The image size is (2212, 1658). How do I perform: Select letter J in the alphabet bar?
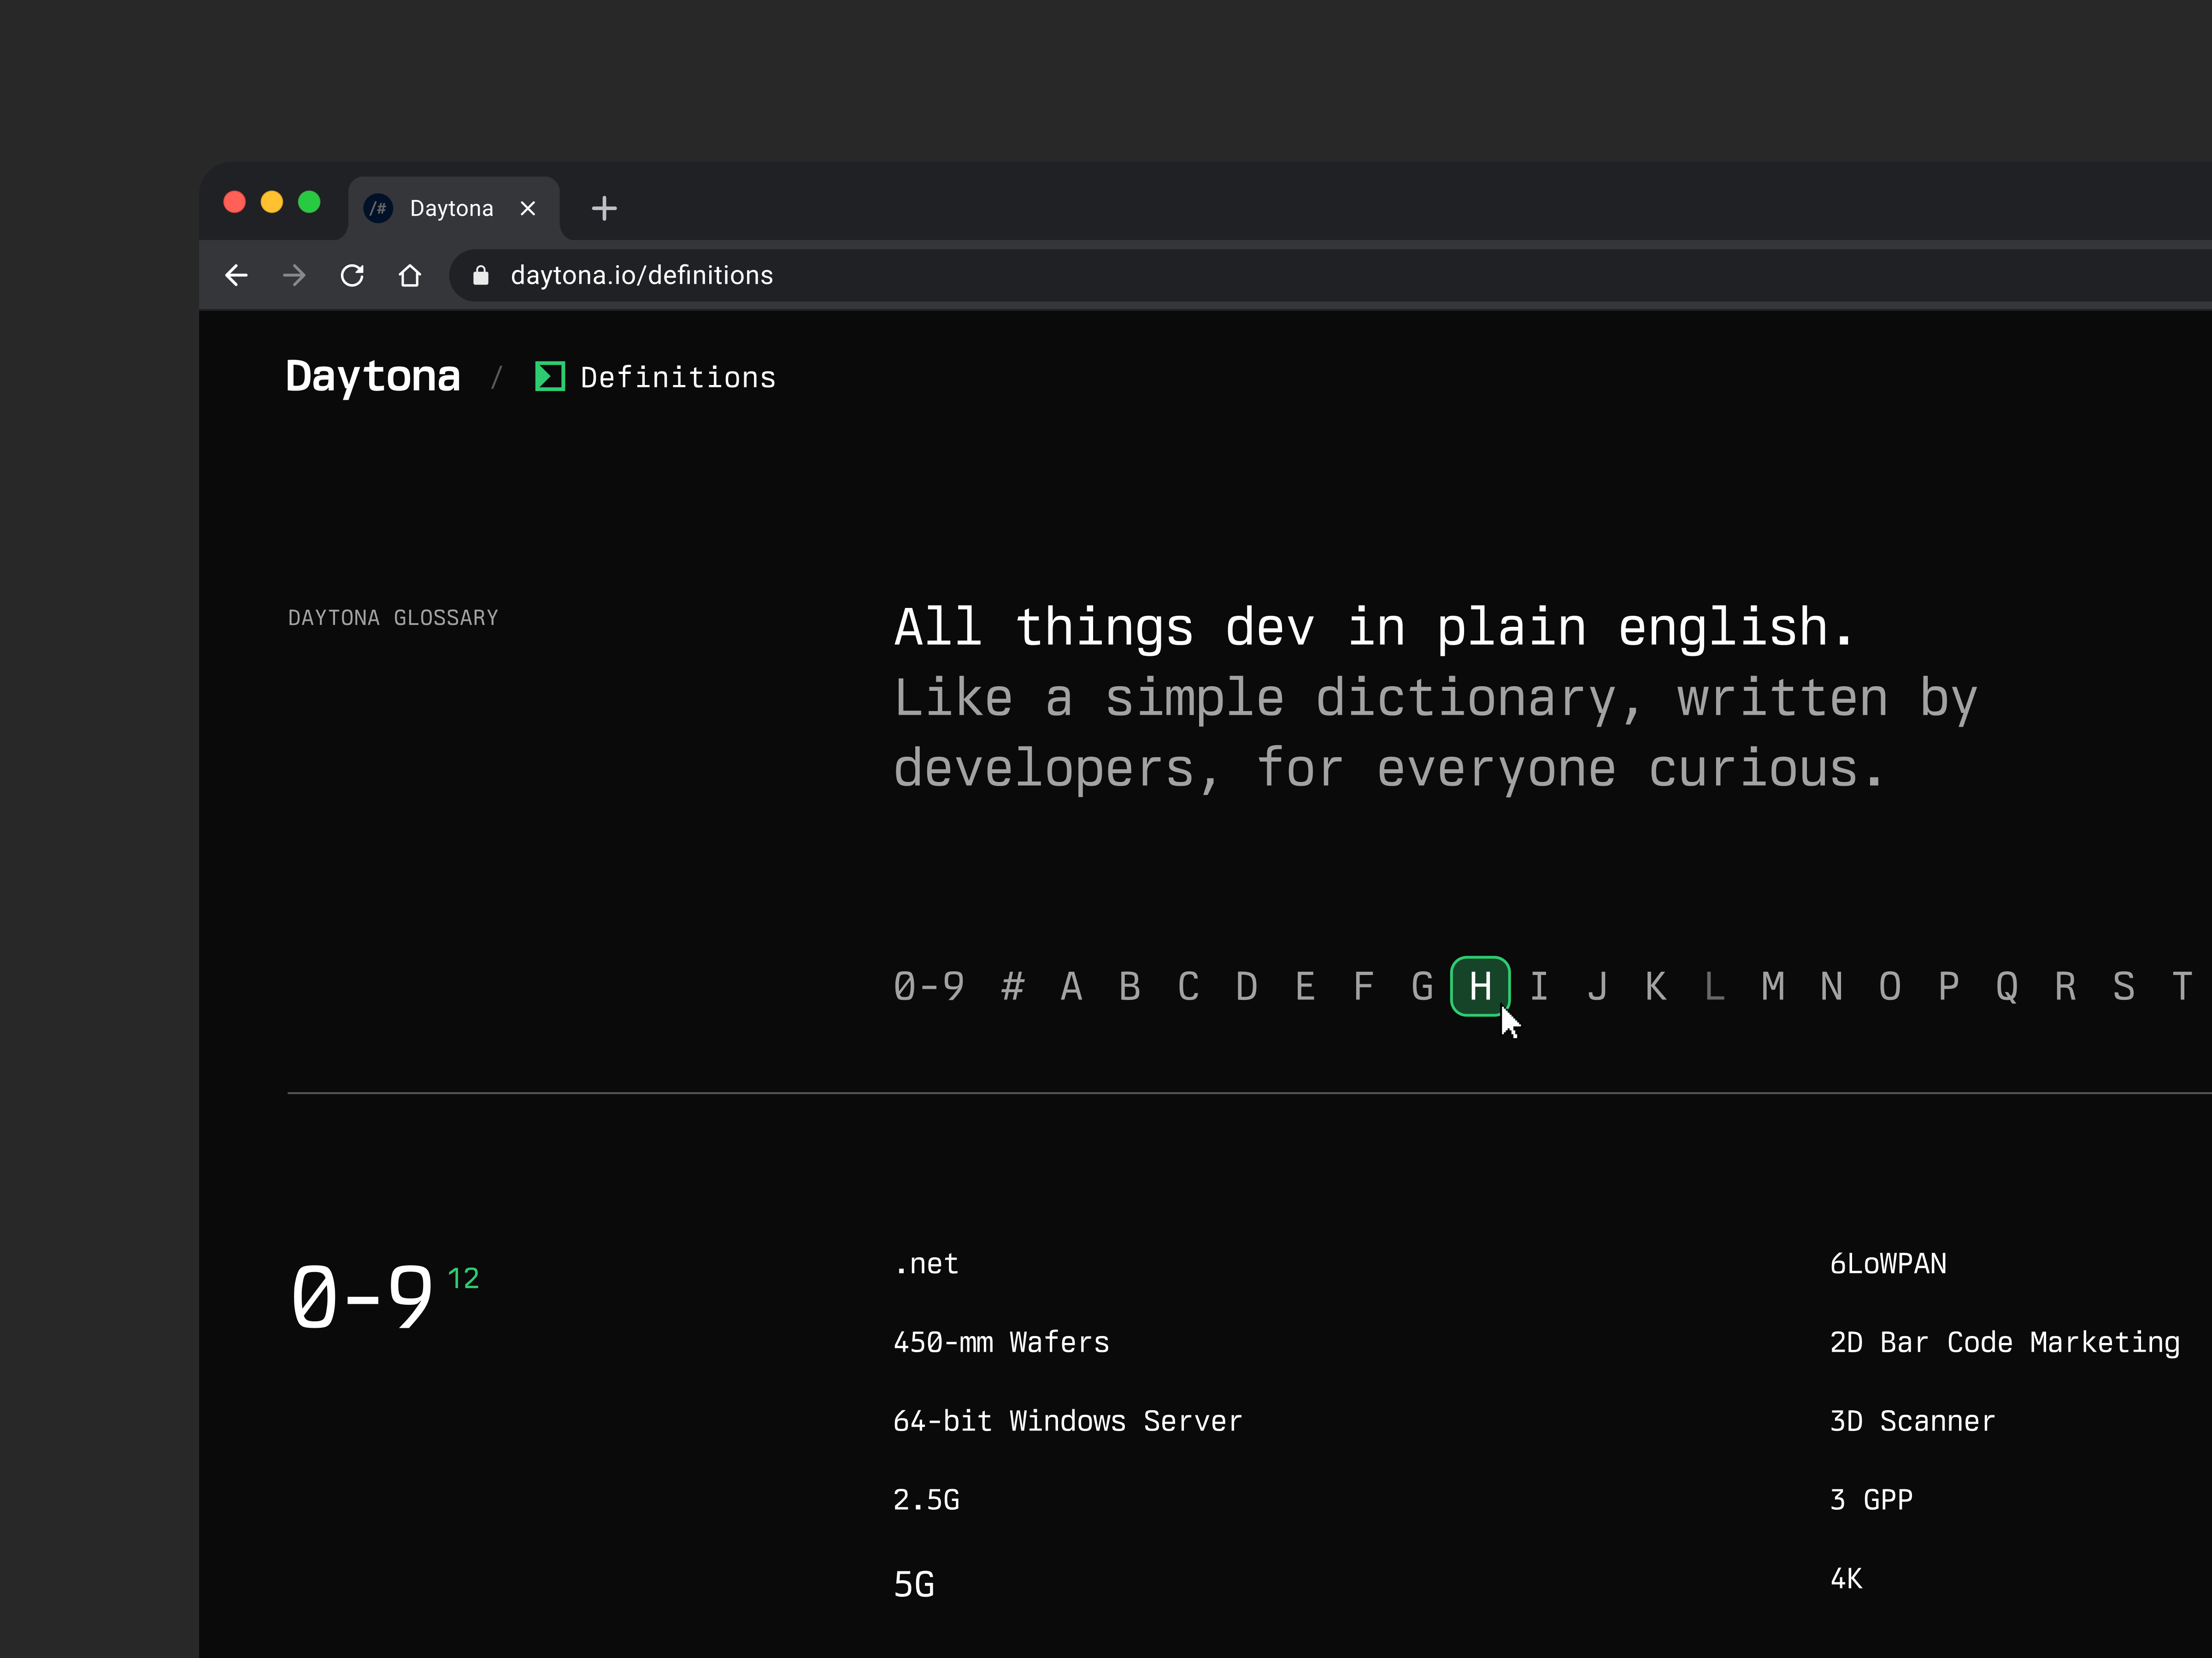click(x=1598, y=987)
